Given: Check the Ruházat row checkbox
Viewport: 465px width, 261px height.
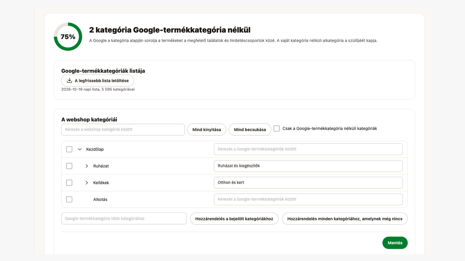Looking at the screenshot, I should [69, 166].
